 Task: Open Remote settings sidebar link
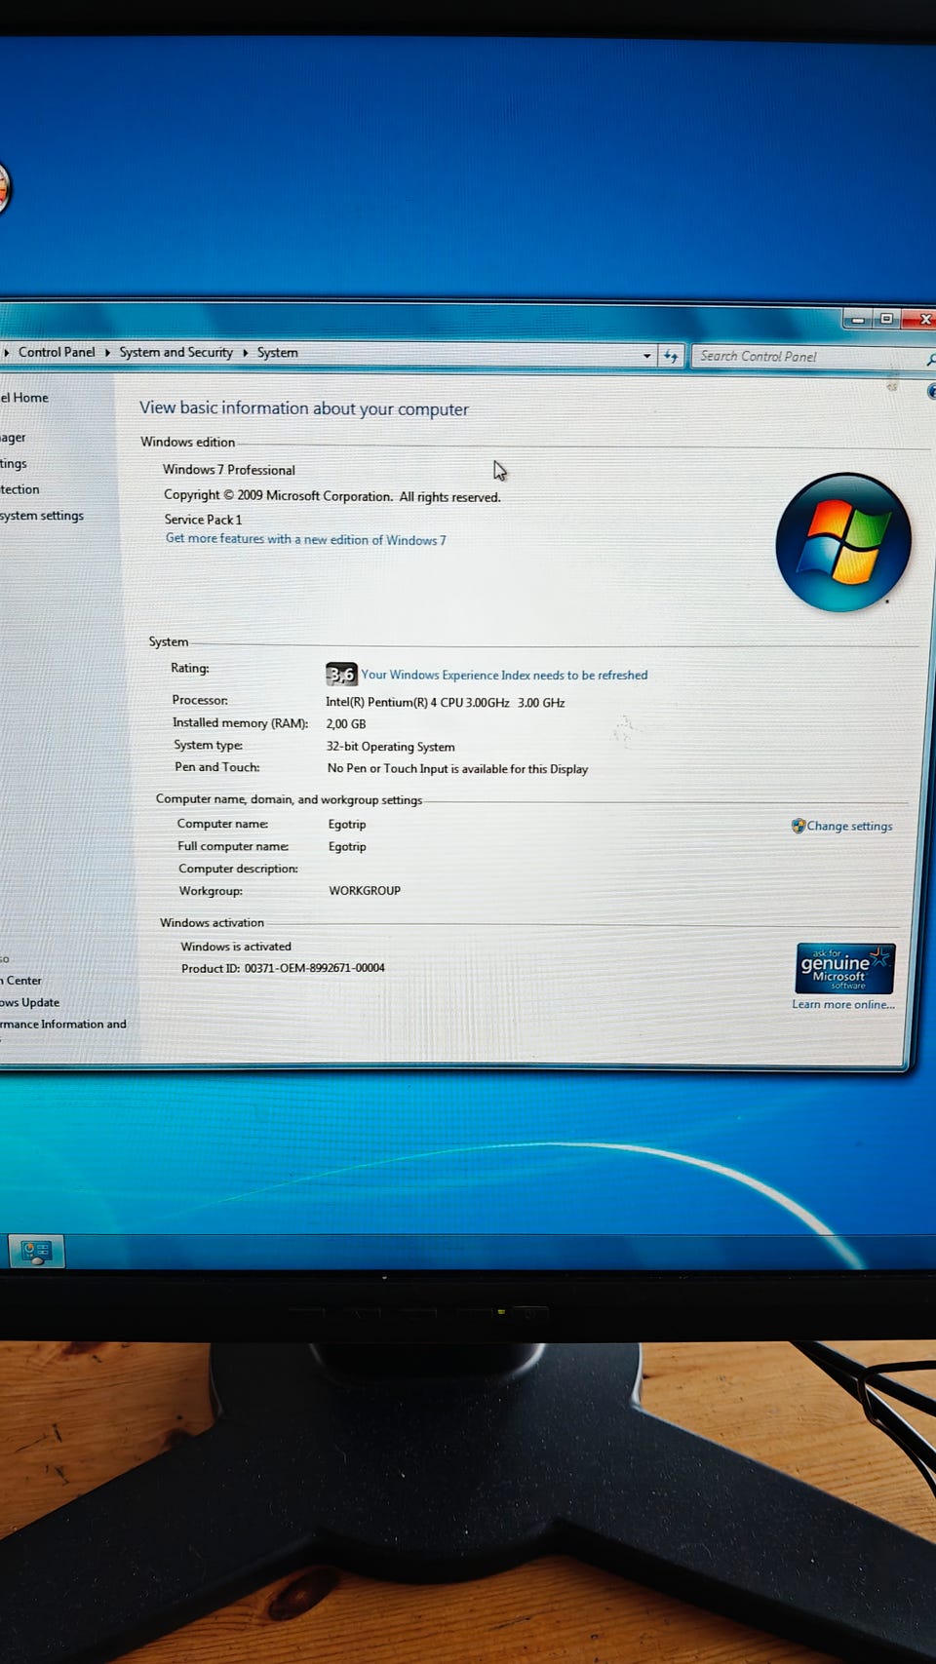[14, 464]
